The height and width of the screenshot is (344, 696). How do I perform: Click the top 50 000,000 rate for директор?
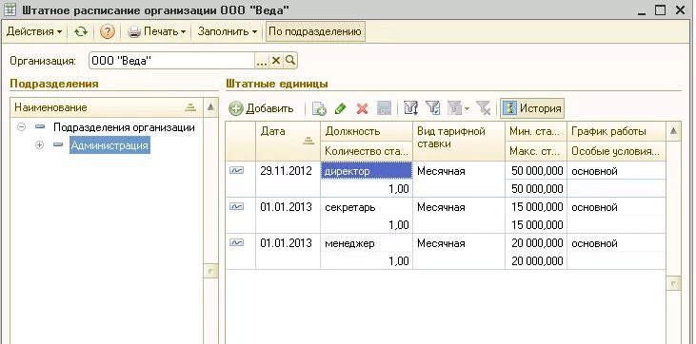click(537, 171)
